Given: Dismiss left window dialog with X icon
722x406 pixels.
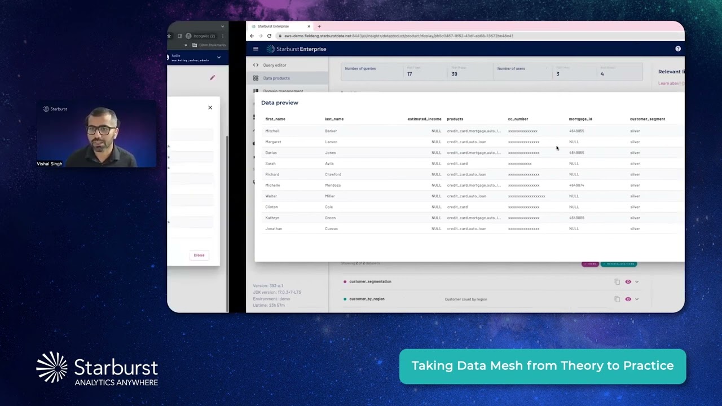Looking at the screenshot, I should tap(210, 108).
